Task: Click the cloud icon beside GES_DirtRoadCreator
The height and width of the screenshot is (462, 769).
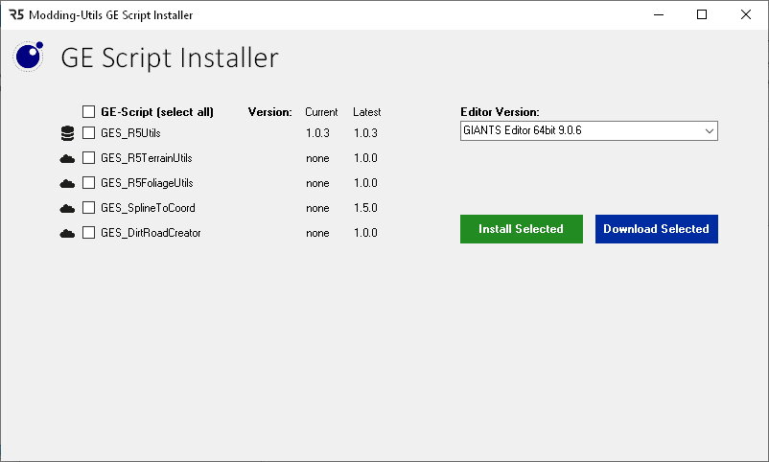Action: 67,233
